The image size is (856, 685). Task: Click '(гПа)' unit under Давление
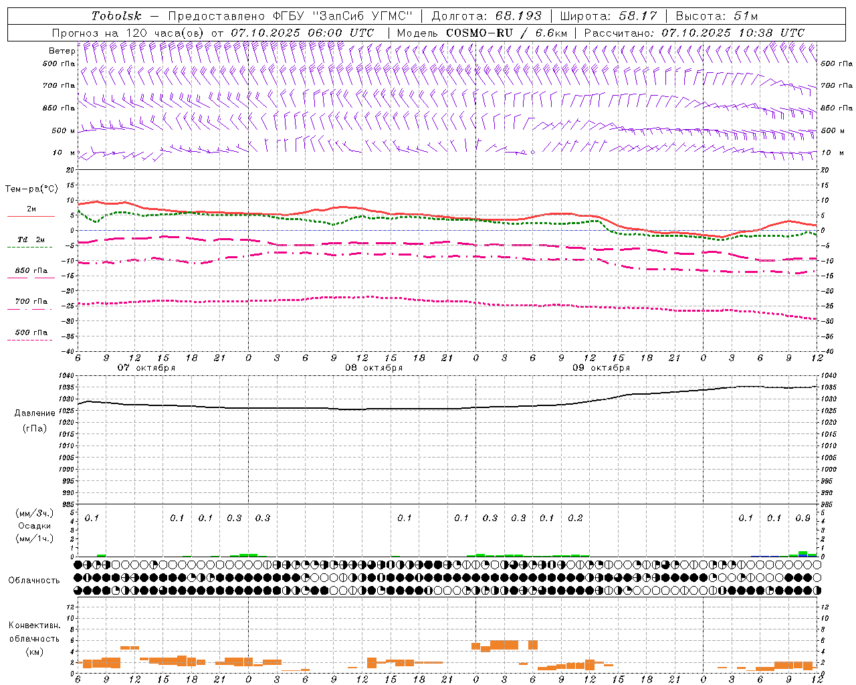coord(35,429)
